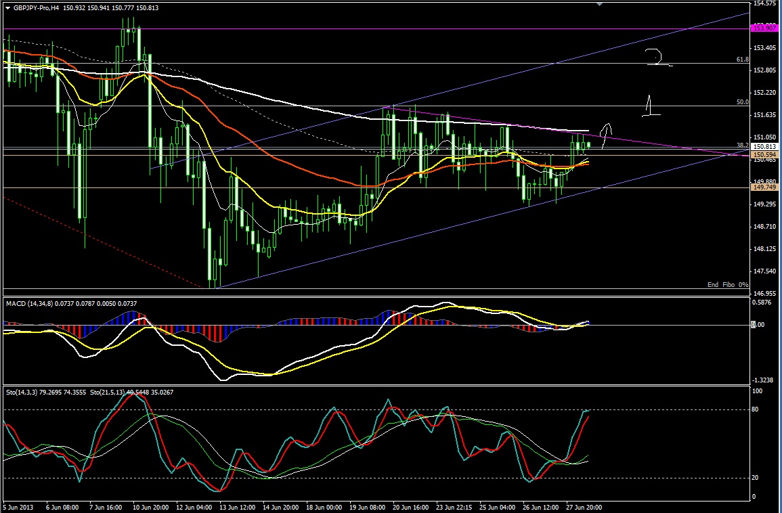Select the 61.8 Fibonacci level label
782x513 pixels.
coord(742,60)
